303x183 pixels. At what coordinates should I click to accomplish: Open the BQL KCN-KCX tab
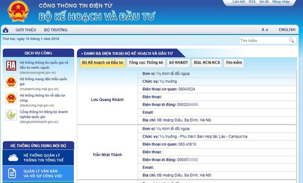[x=207, y=62]
